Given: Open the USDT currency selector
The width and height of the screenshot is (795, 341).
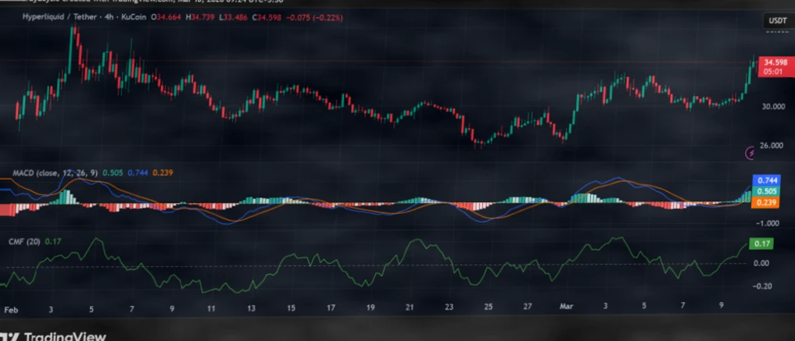Looking at the screenshot, I should pyautogui.click(x=777, y=21).
